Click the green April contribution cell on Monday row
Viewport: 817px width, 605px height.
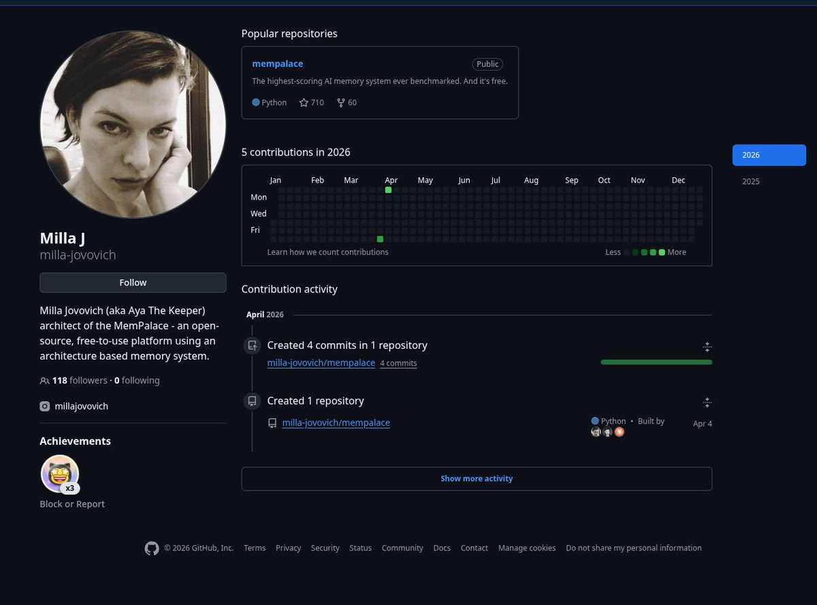[x=388, y=190]
